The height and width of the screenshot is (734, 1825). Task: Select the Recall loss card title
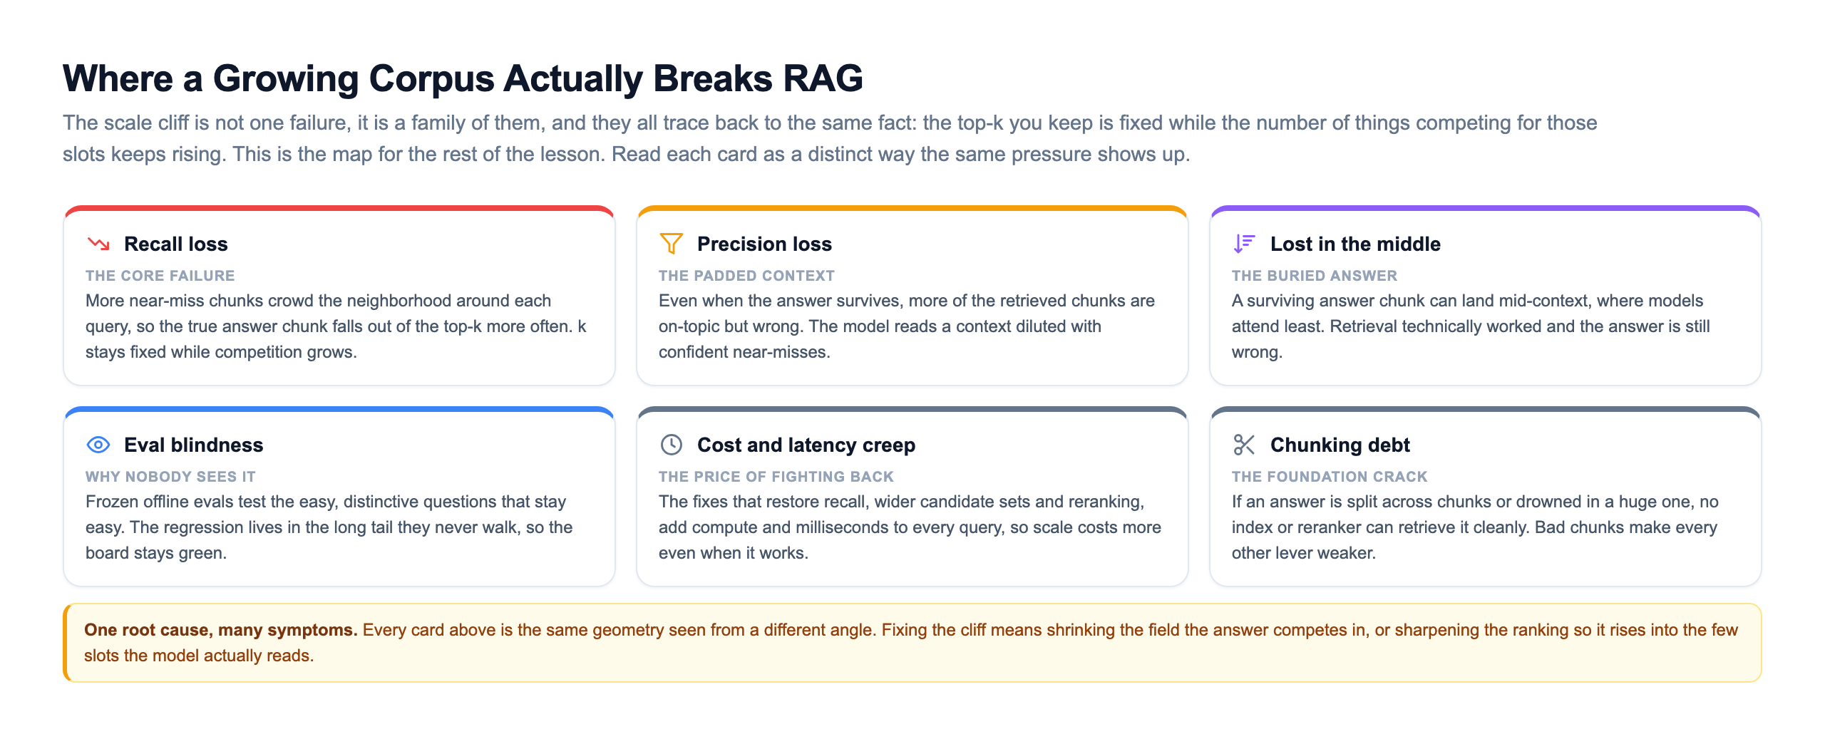tap(176, 244)
